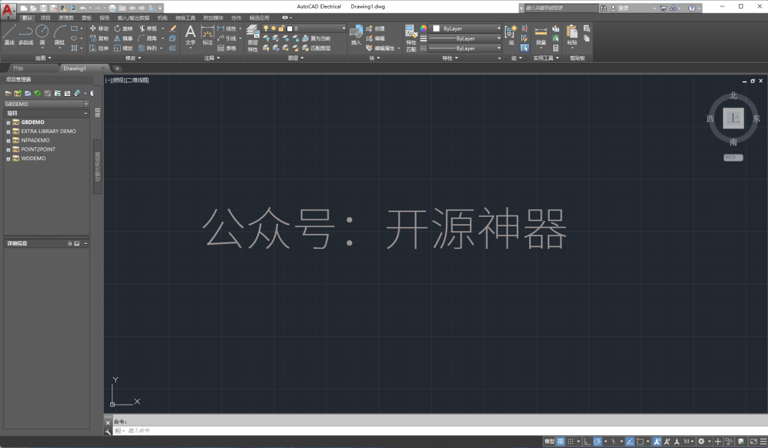This screenshot has width=768, height=448.
Task: Click the layer 0 white color swatch
Action: coord(289,28)
